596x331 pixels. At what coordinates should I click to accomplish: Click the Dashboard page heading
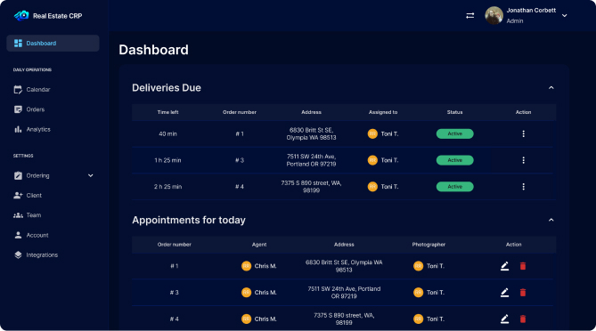pos(153,50)
